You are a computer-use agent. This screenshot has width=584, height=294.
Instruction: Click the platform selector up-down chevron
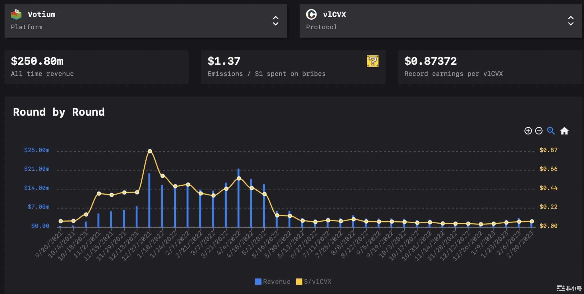[275, 21]
